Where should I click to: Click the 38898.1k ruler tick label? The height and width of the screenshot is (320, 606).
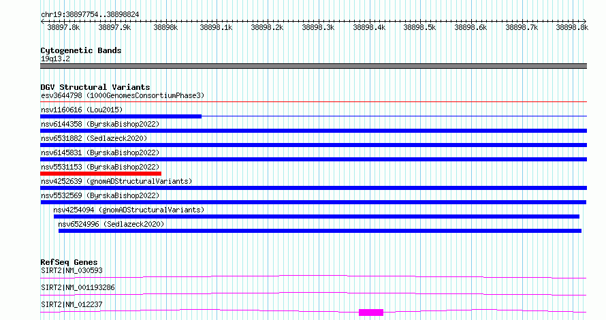click(x=216, y=27)
